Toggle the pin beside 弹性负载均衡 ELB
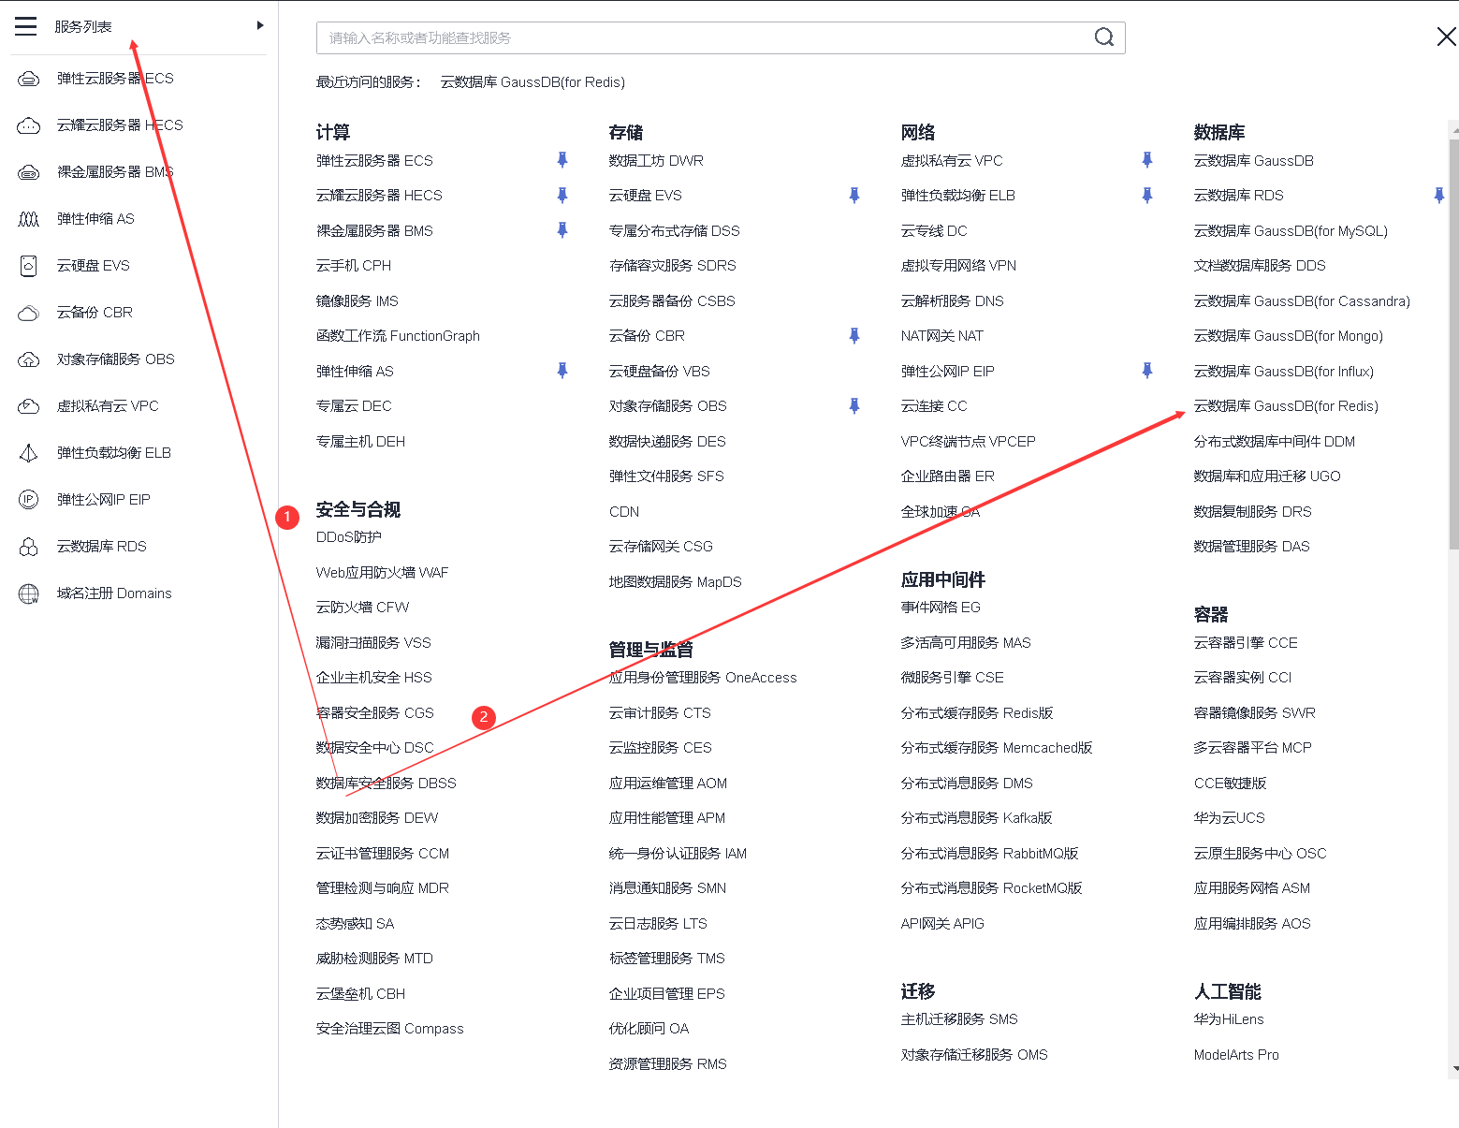Screen dimensions: 1459x1128 point(1147,195)
